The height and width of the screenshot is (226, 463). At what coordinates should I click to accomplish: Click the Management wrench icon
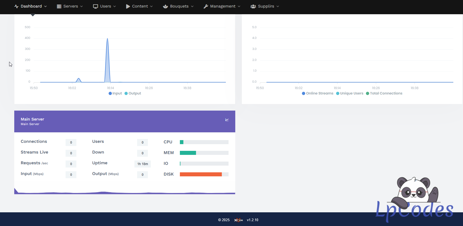pos(206,6)
